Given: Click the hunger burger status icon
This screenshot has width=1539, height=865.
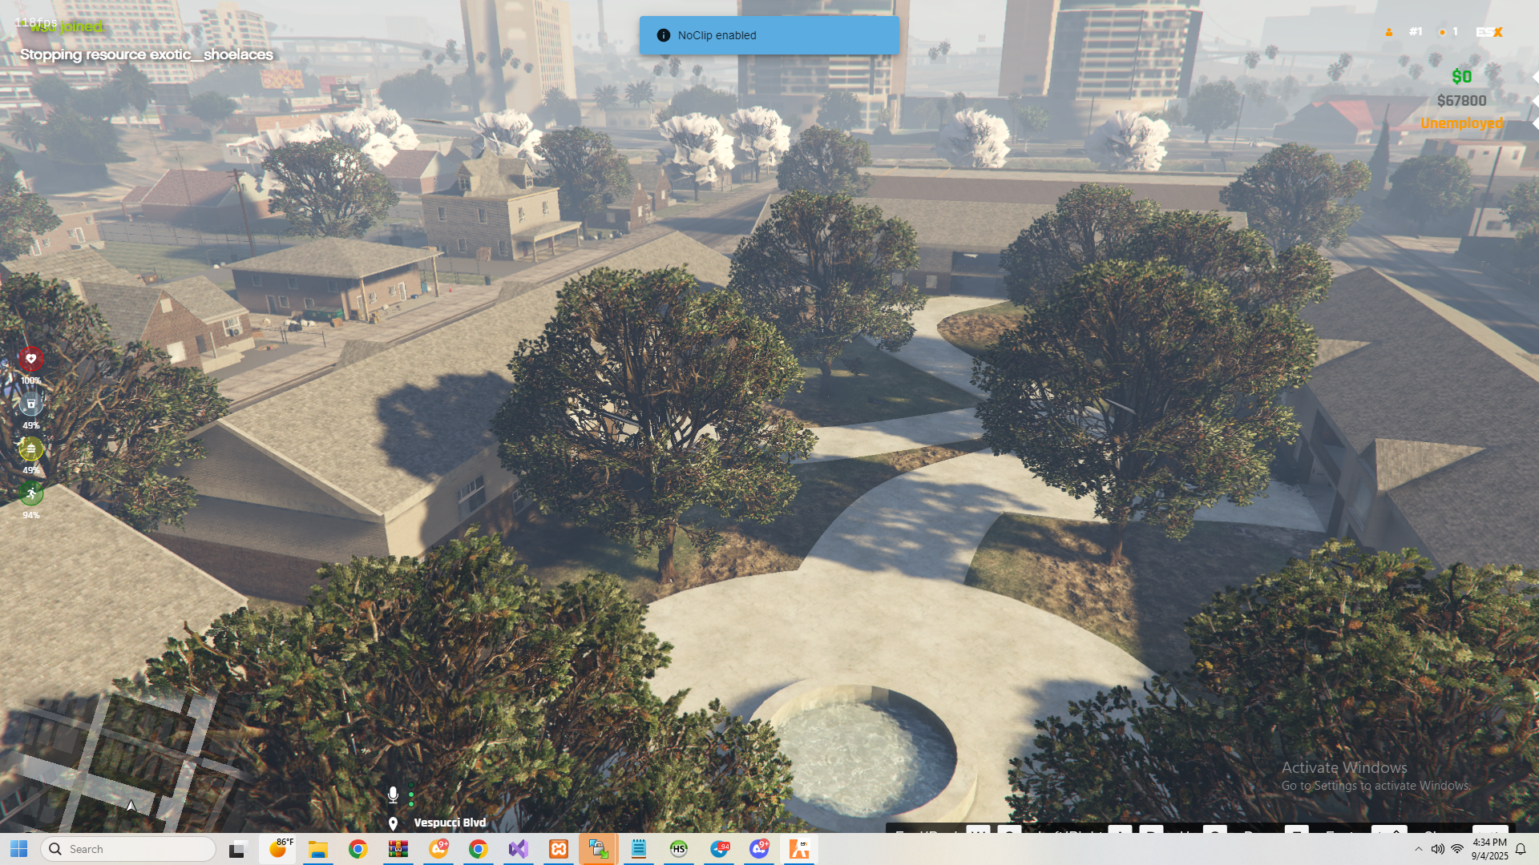Looking at the screenshot, I should pos(30,449).
